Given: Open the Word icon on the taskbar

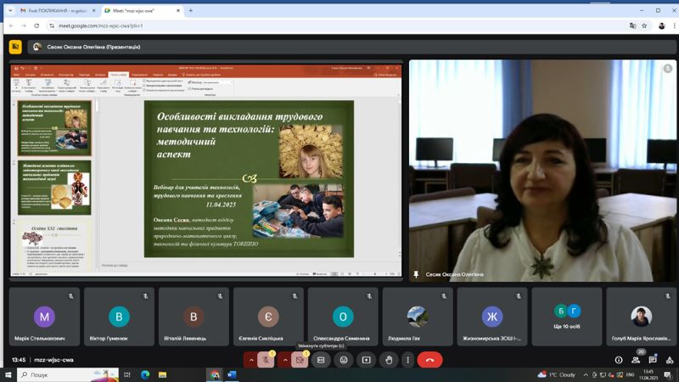Looking at the screenshot, I should (232, 374).
